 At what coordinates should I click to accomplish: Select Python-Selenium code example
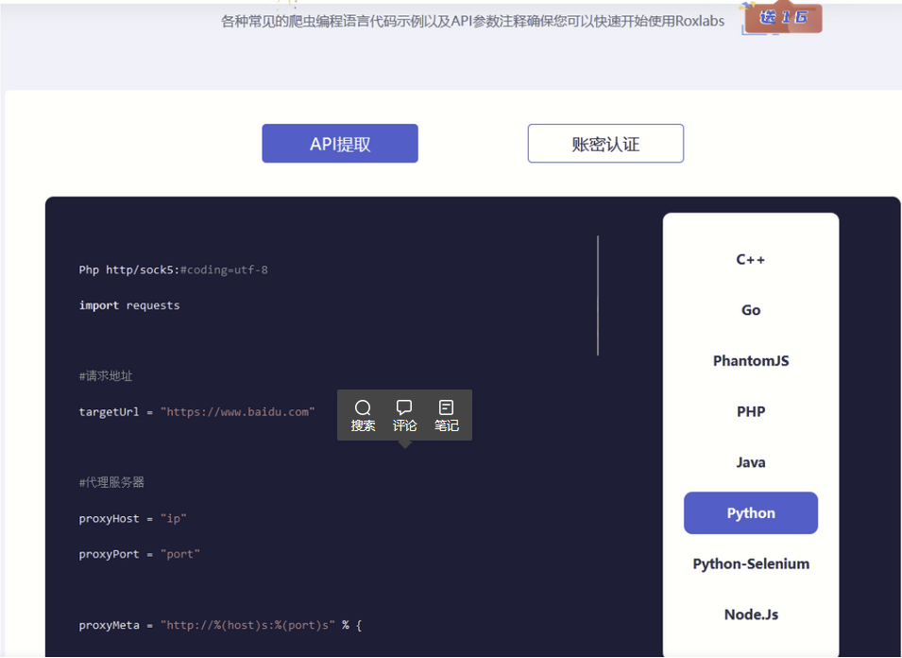pyautogui.click(x=751, y=563)
